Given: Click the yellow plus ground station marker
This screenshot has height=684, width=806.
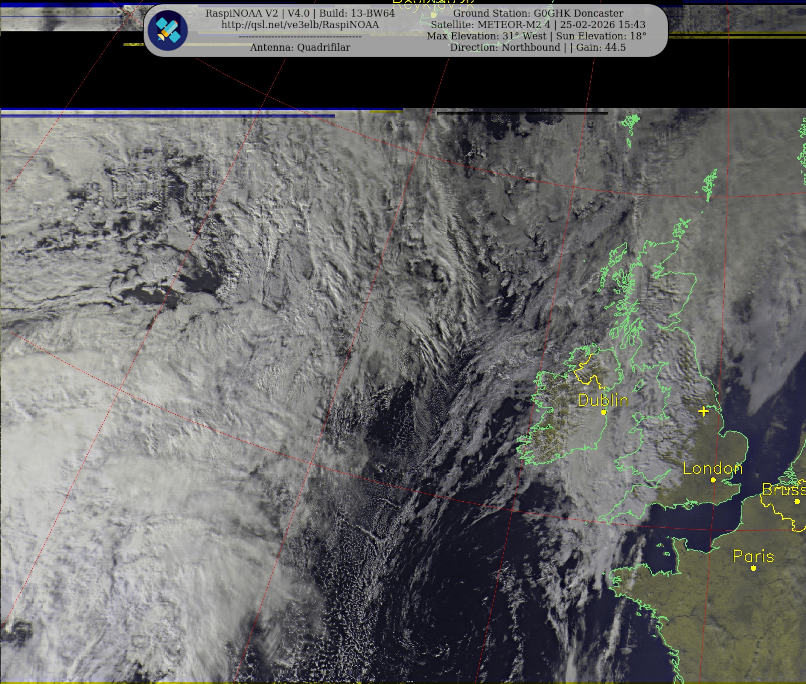Looking at the screenshot, I should coord(703,411).
